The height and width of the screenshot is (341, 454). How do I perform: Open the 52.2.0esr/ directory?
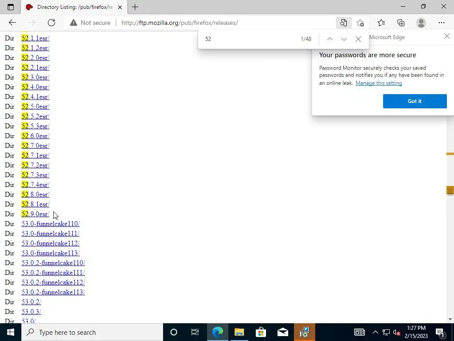point(35,58)
